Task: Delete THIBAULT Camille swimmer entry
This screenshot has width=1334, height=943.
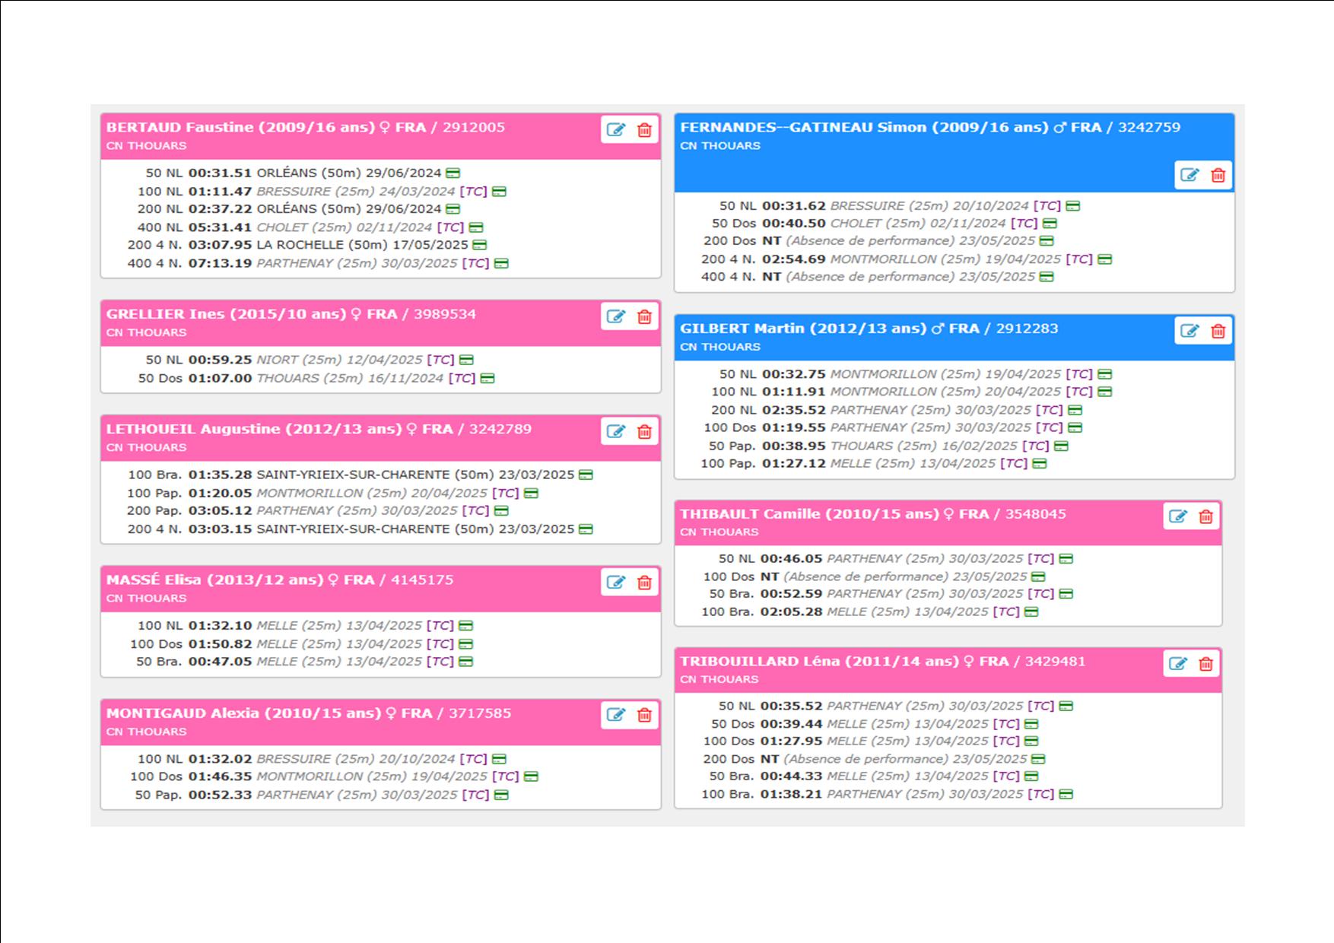Action: [x=1205, y=516]
